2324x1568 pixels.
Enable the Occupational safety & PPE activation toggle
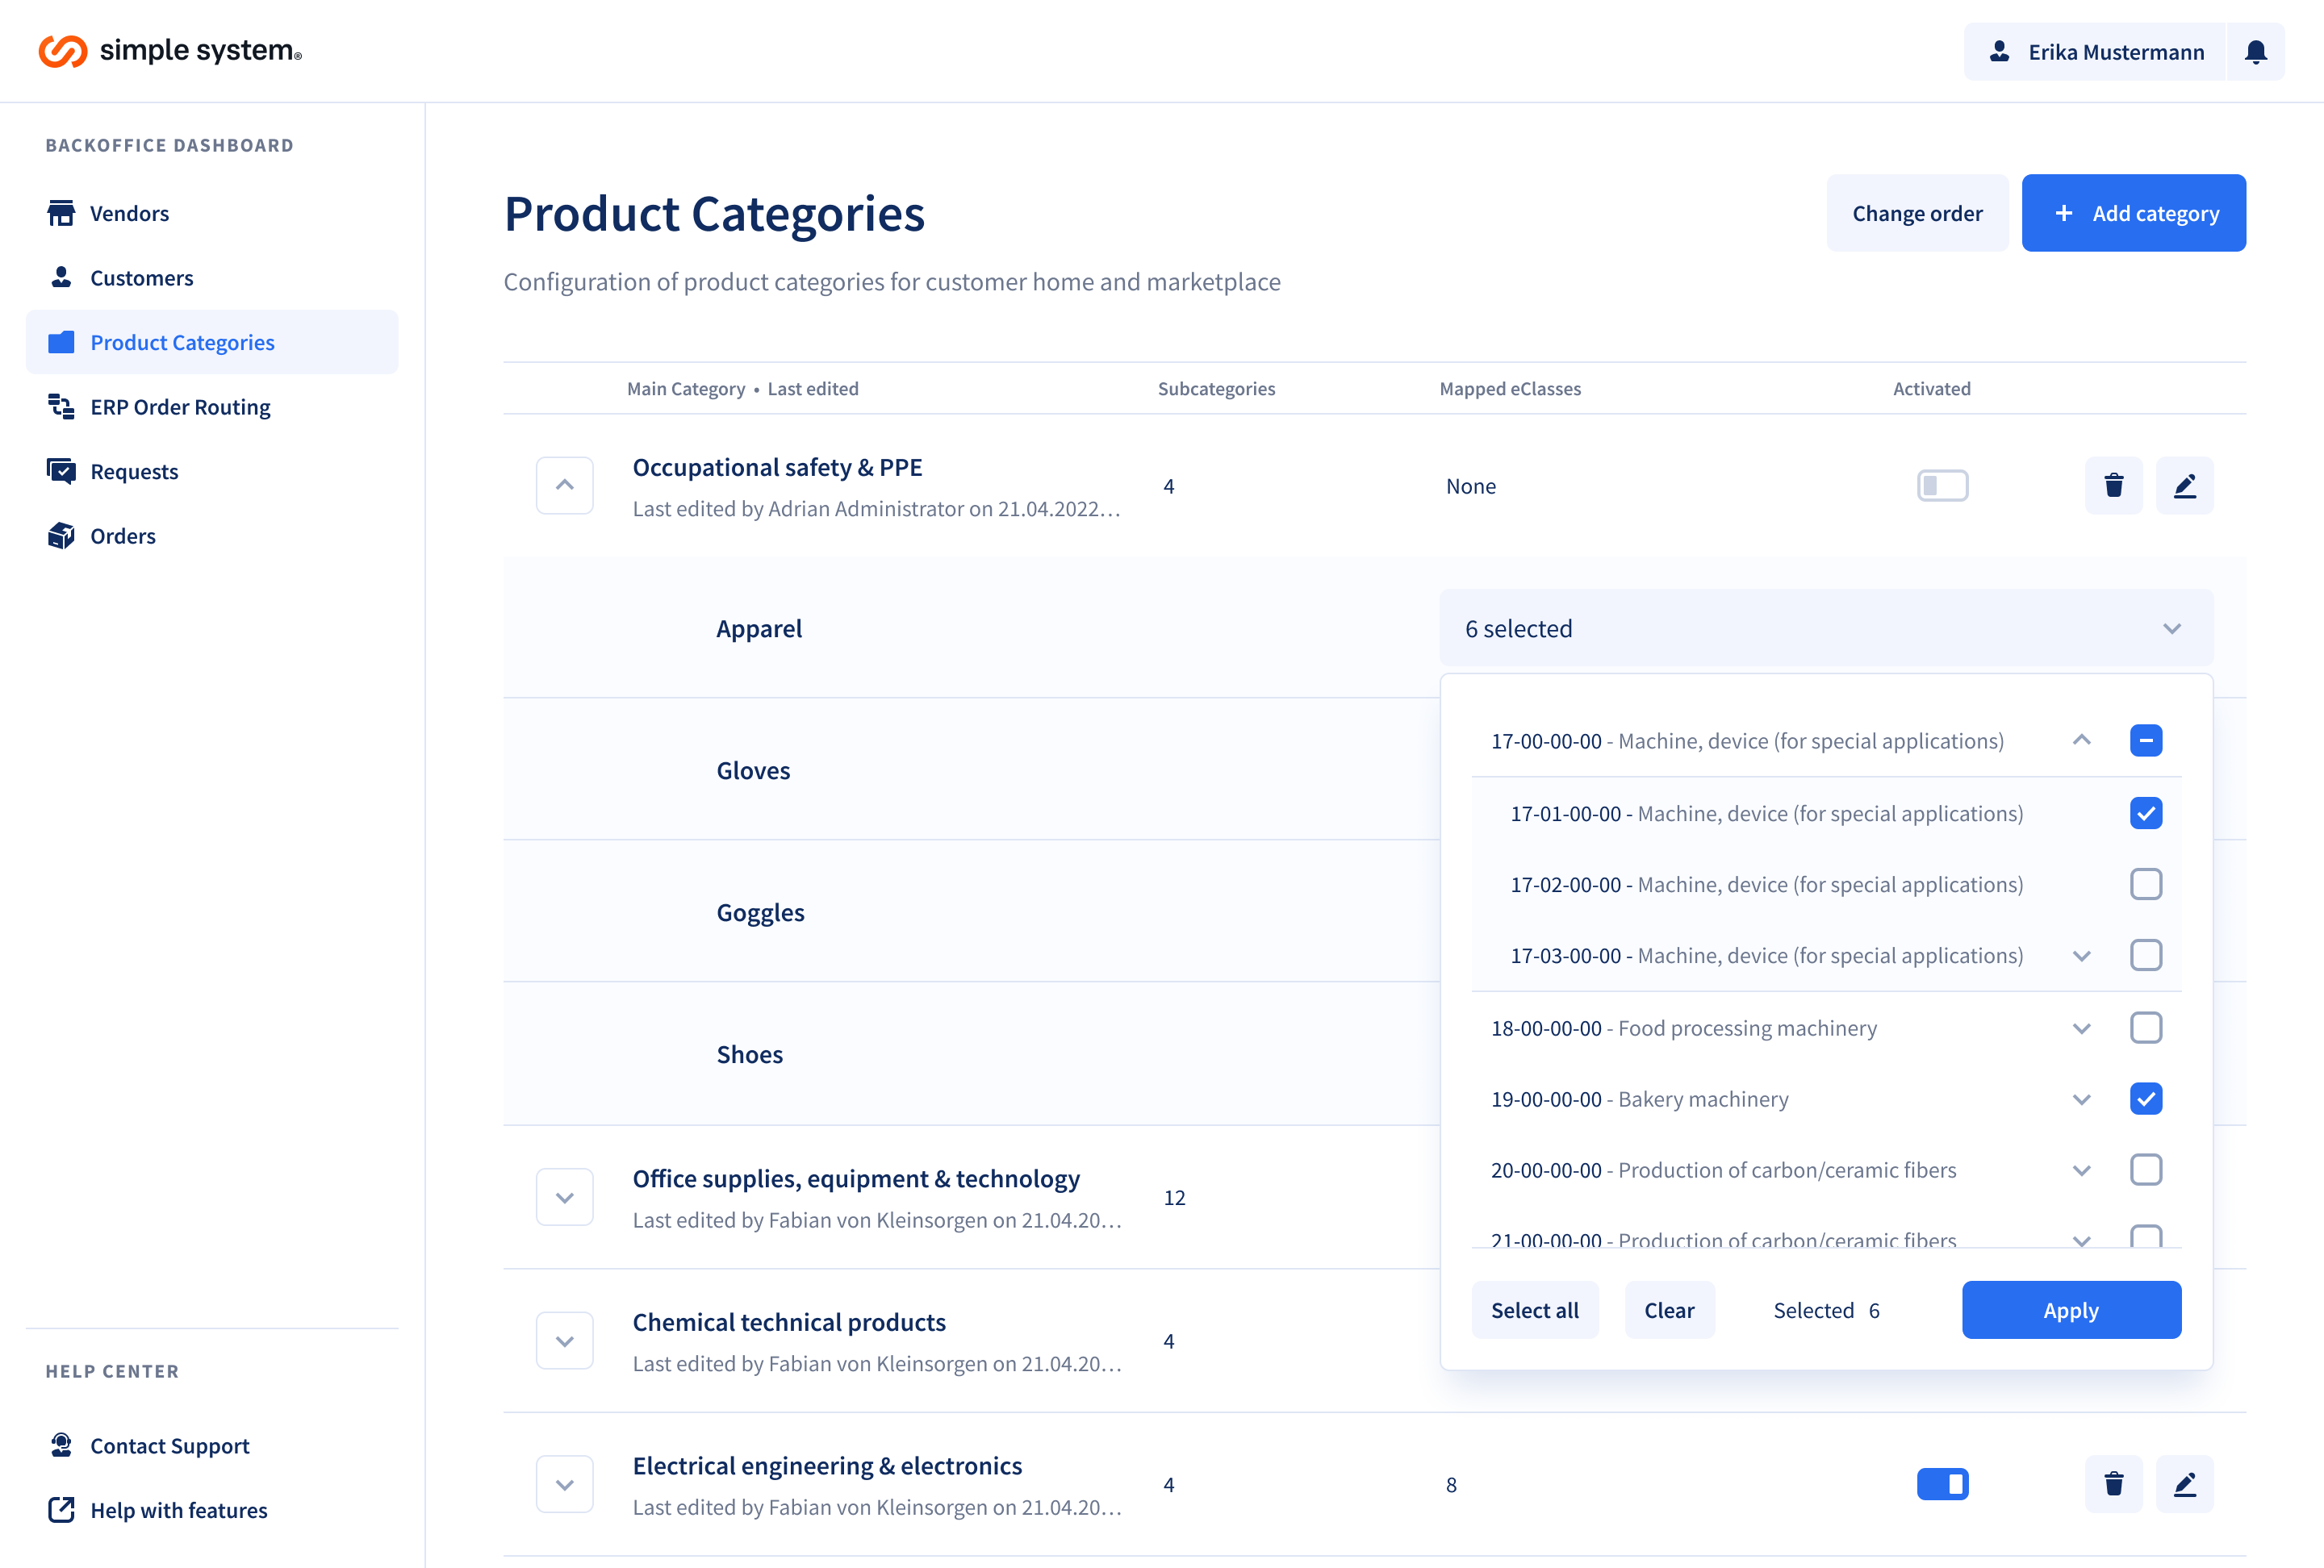tap(1942, 486)
